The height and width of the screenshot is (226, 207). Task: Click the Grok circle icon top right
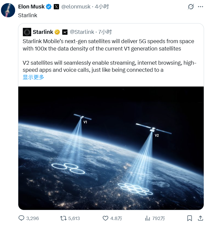point(191,7)
